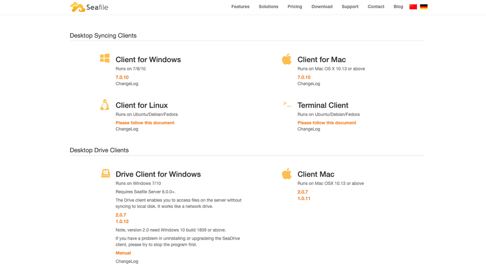
Task: Open the Features menu item
Action: 240,7
